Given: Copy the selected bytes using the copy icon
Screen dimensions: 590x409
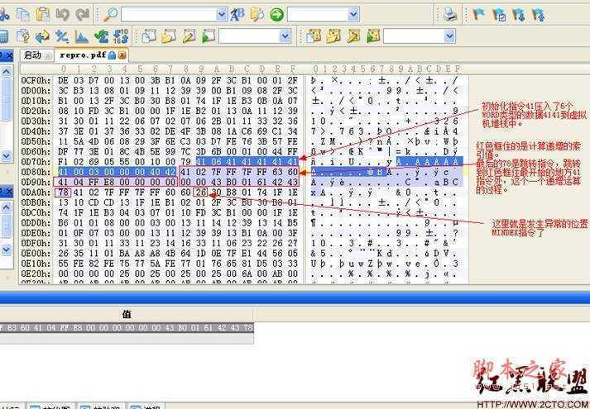Looking at the screenshot, I should pos(23,15).
